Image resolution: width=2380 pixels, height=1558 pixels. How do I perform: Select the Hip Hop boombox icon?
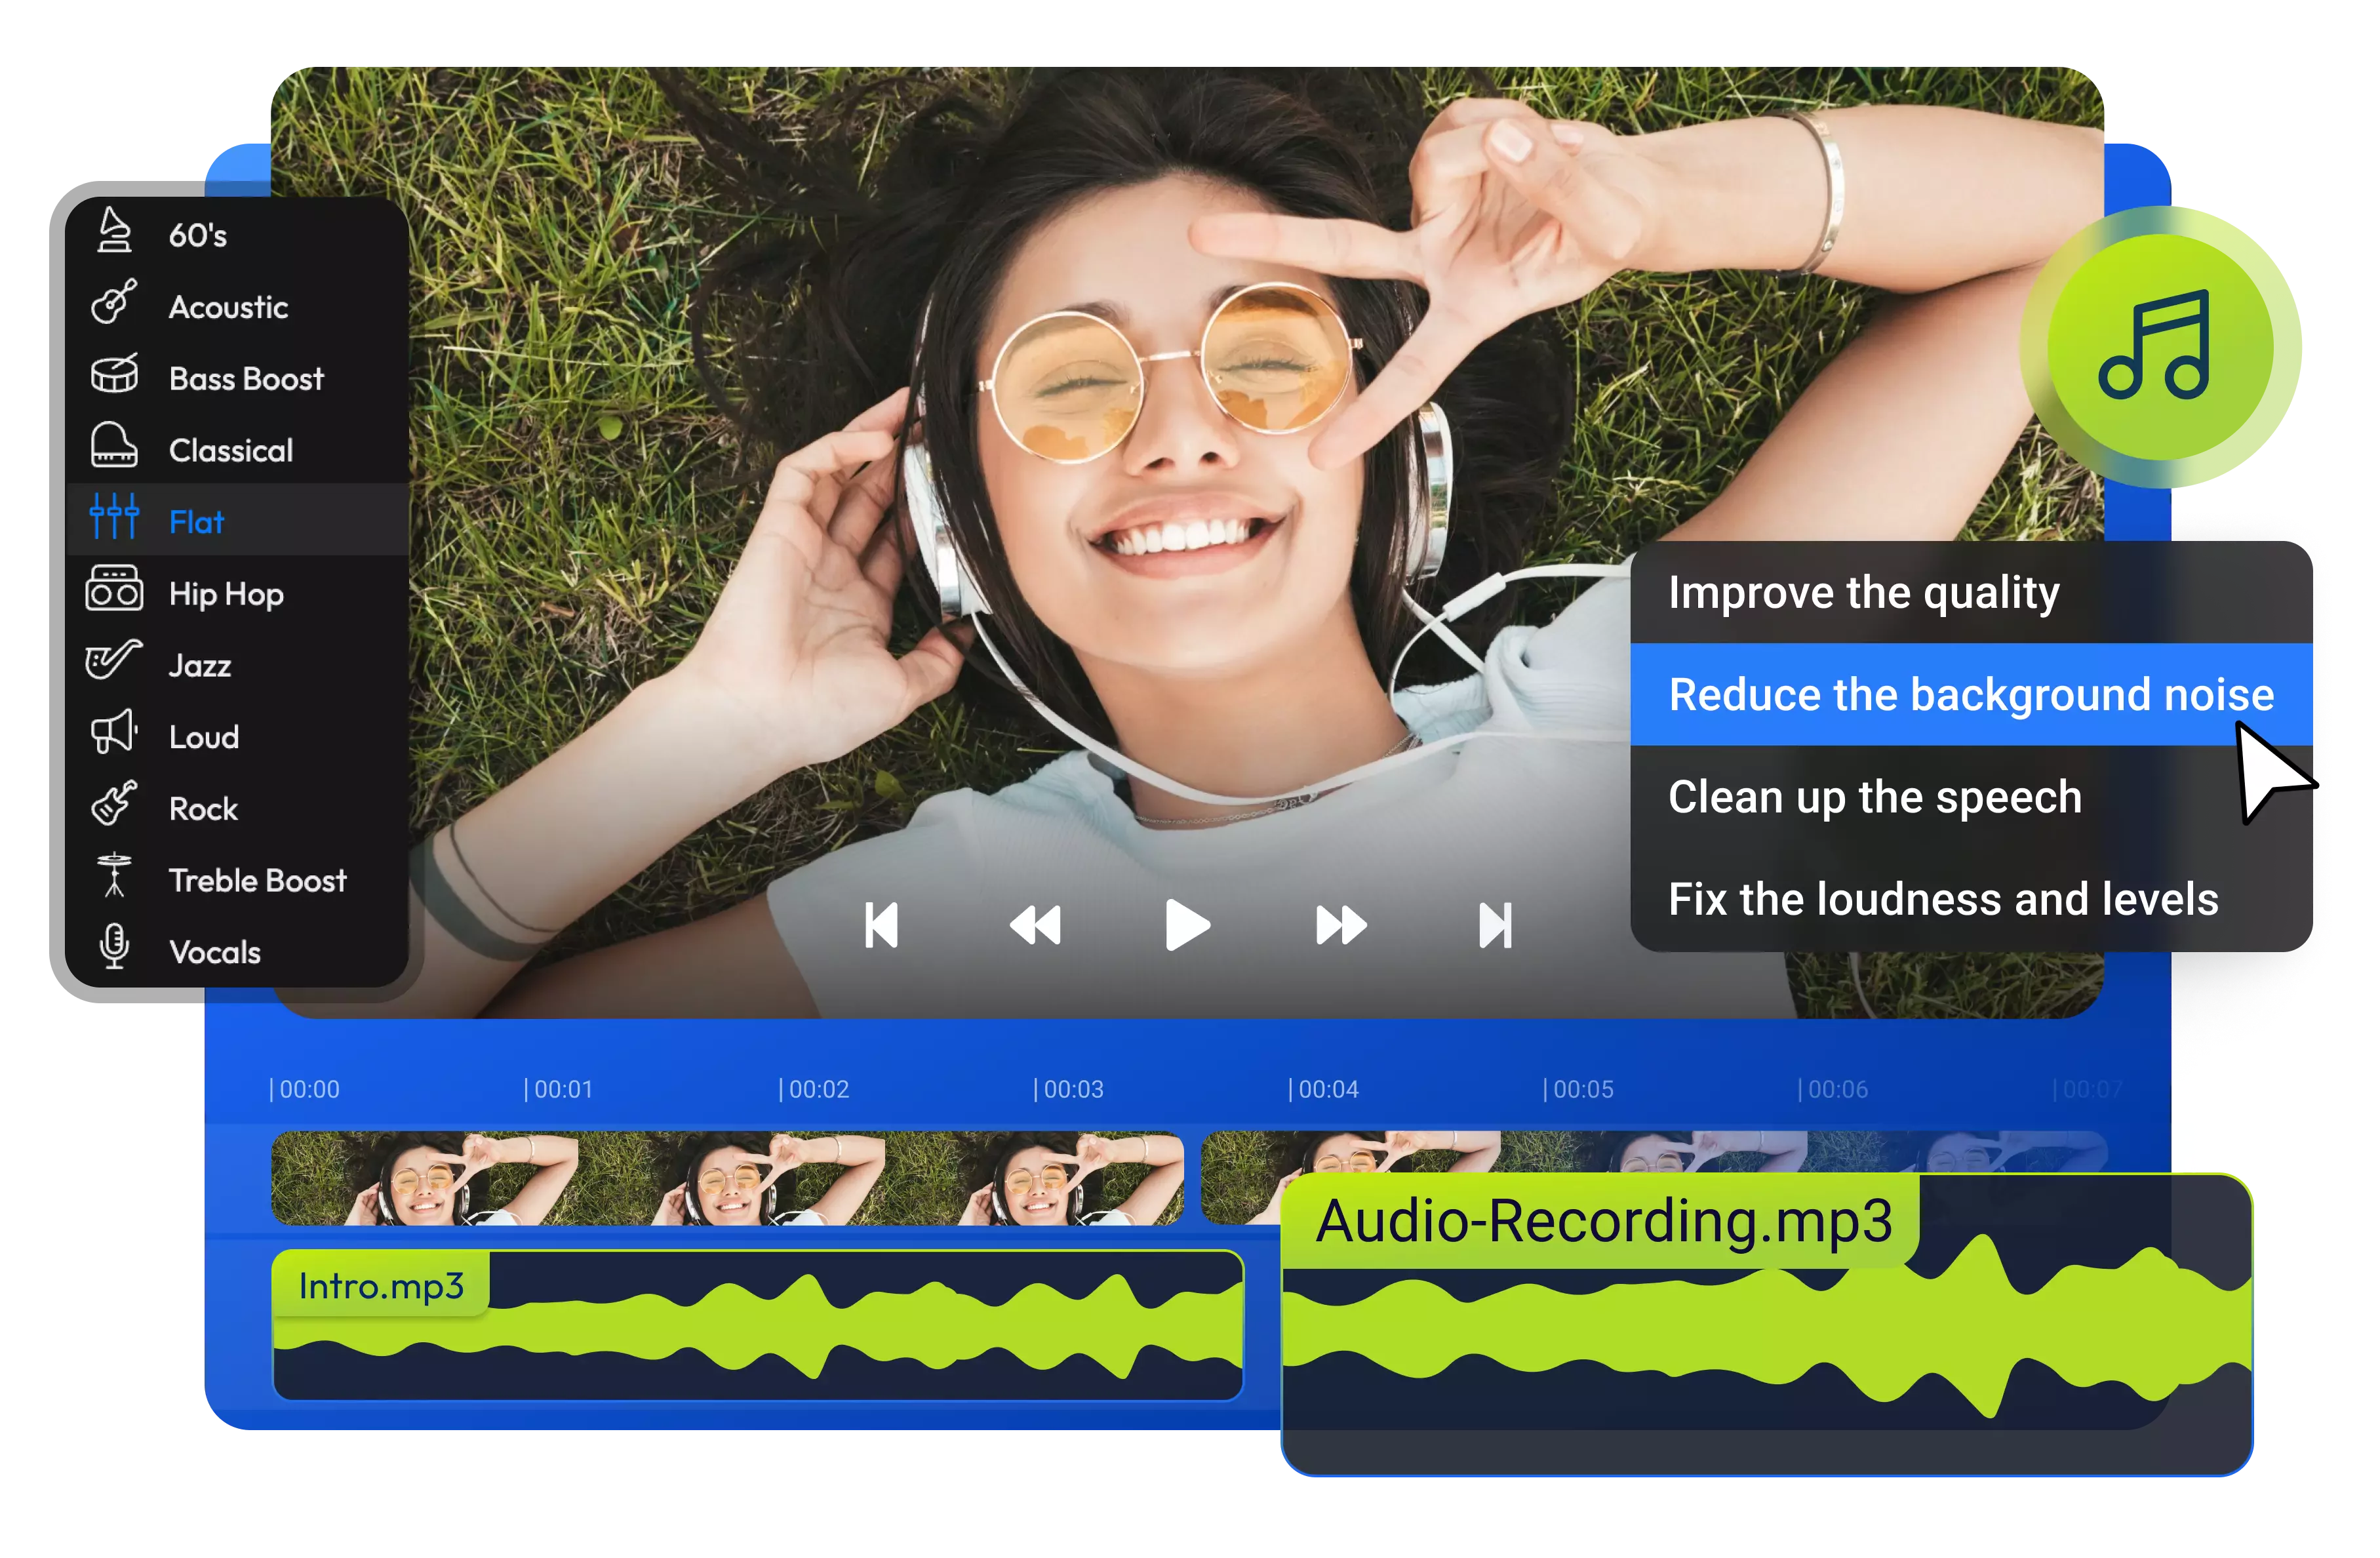click(x=114, y=591)
